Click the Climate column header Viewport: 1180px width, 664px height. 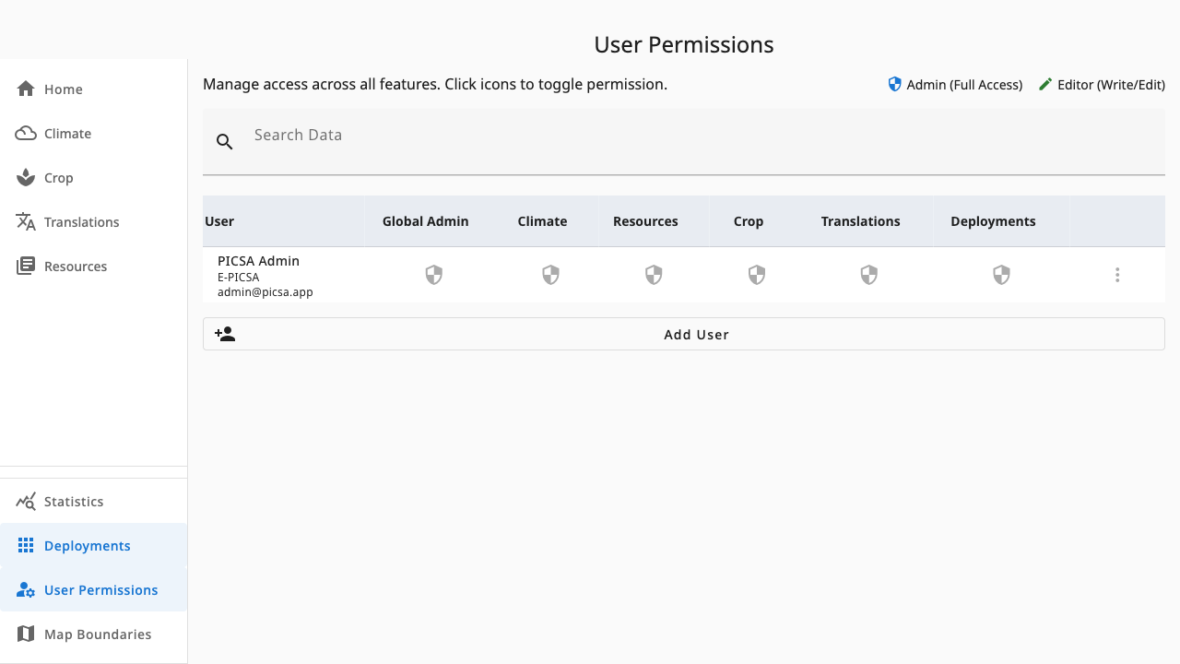click(x=542, y=221)
